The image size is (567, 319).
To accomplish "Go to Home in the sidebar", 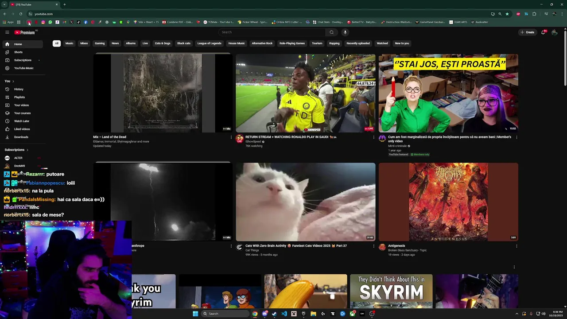I will [22, 44].
